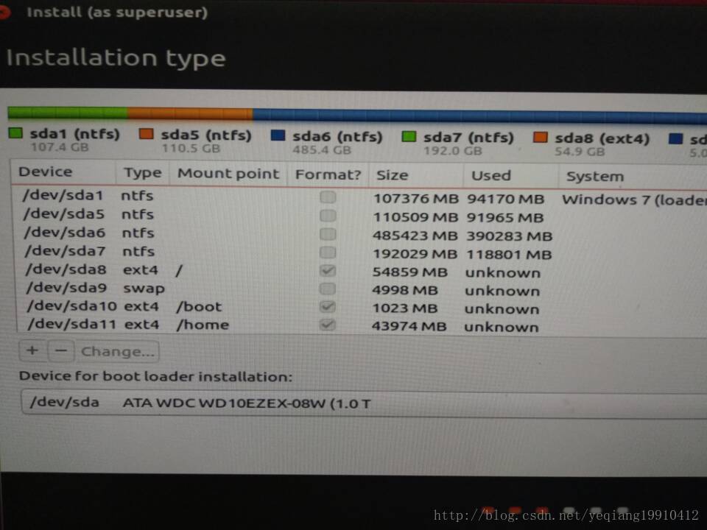Viewport: 707px width, 530px height.
Task: Click the orange sda8 legend swatch
Action: (x=540, y=137)
